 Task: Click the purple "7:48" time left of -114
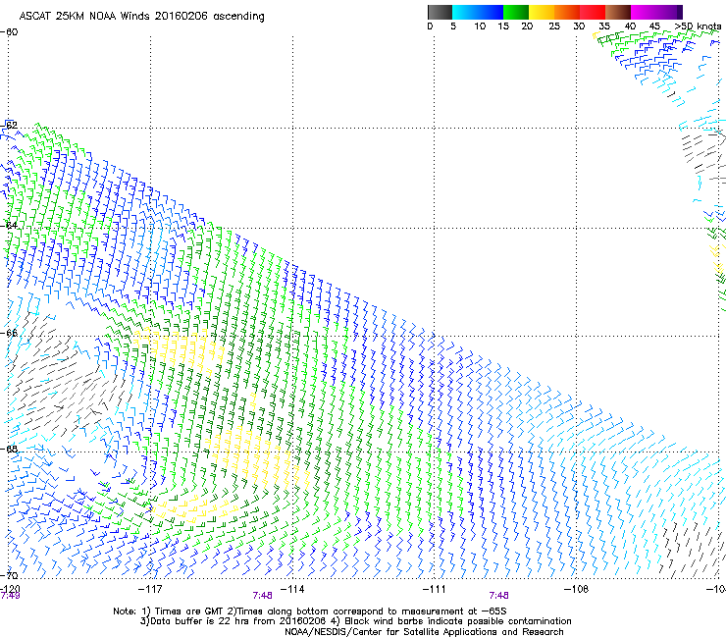point(262,596)
